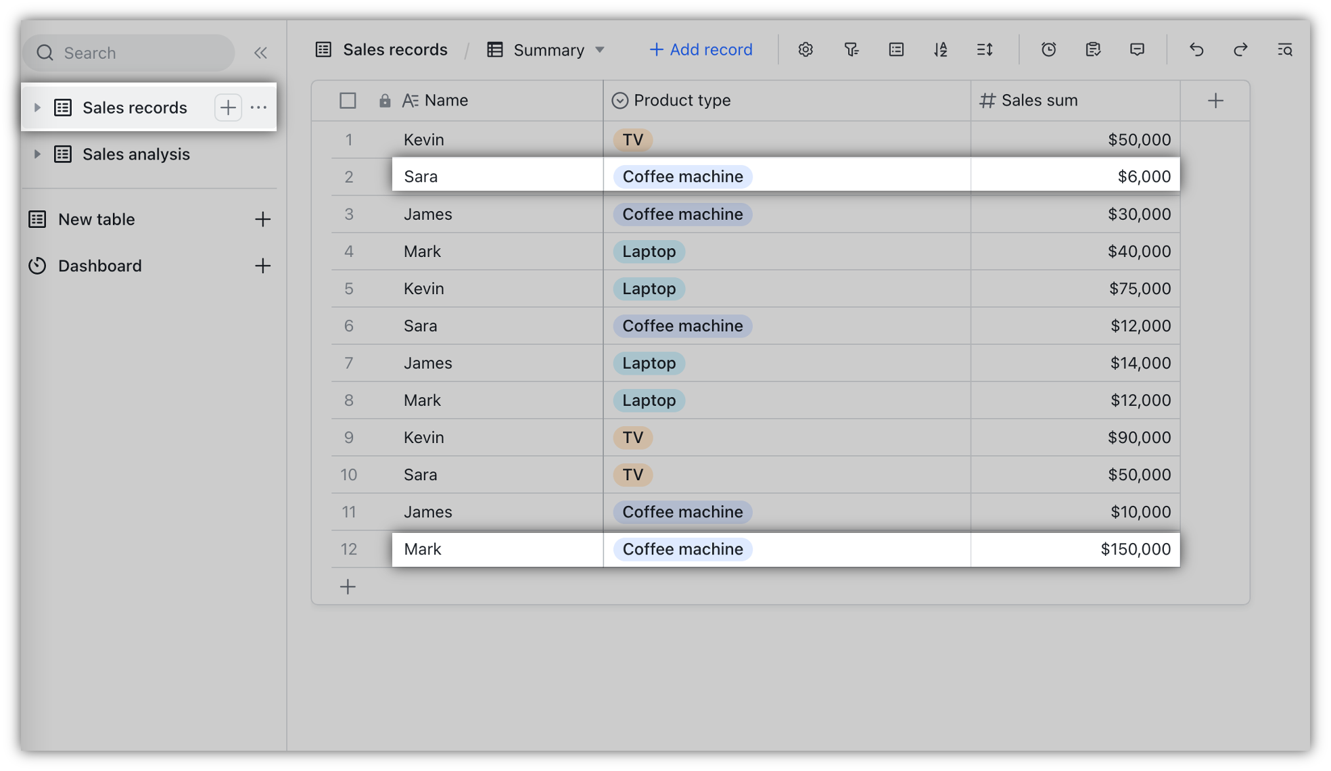The width and height of the screenshot is (1331, 771).
Task: Click the row height adjustment icon
Action: [986, 49]
